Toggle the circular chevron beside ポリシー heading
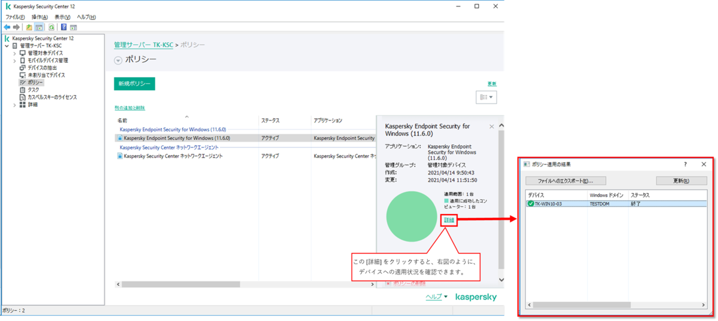The width and height of the screenshot is (718, 321). (118, 60)
